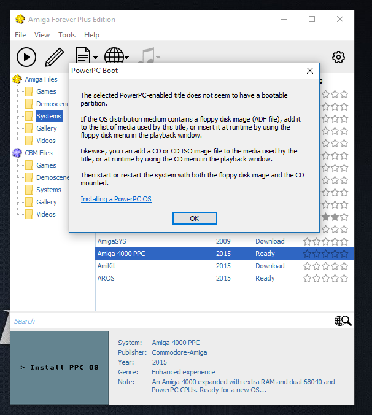372x415 pixels.
Task: Click the globe icon in toolbar
Action: 114,55
